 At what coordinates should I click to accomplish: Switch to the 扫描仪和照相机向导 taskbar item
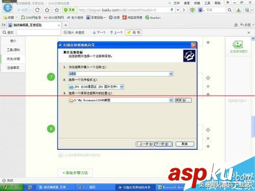pyautogui.click(x=135, y=187)
